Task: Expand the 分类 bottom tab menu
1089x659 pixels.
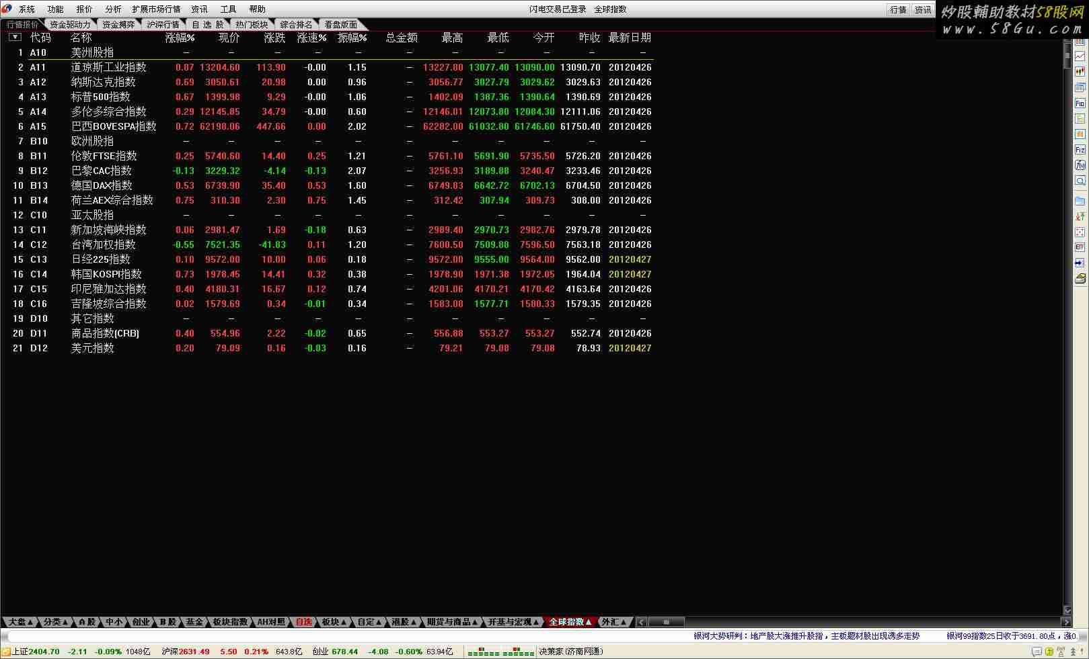Action: [56, 622]
